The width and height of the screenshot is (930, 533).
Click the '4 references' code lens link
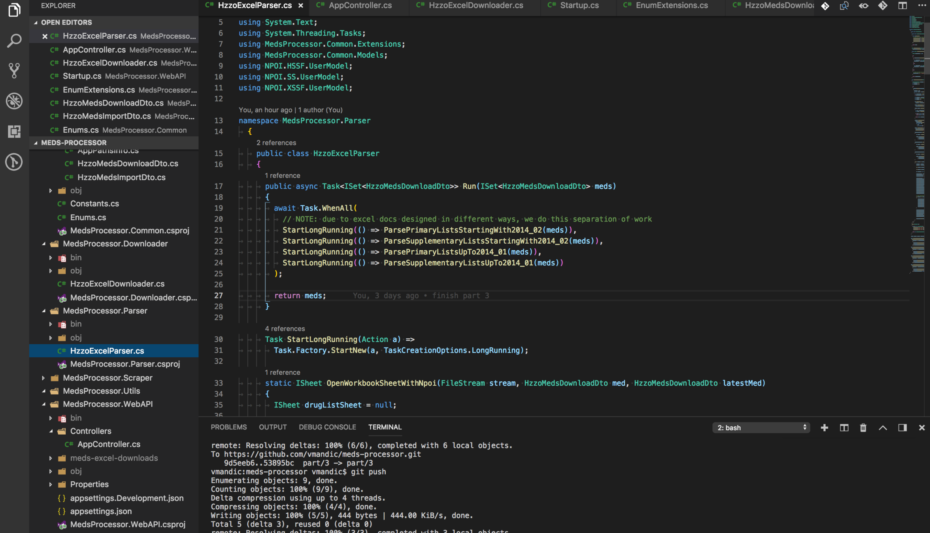(285, 328)
